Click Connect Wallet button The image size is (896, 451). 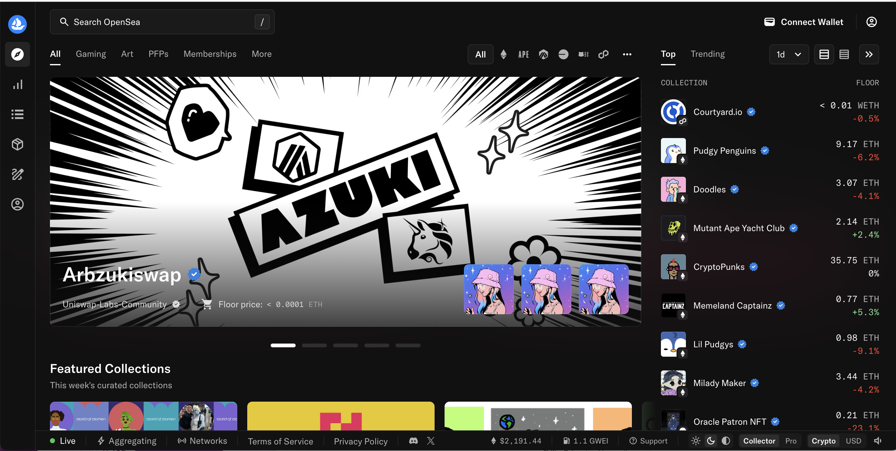pos(804,22)
